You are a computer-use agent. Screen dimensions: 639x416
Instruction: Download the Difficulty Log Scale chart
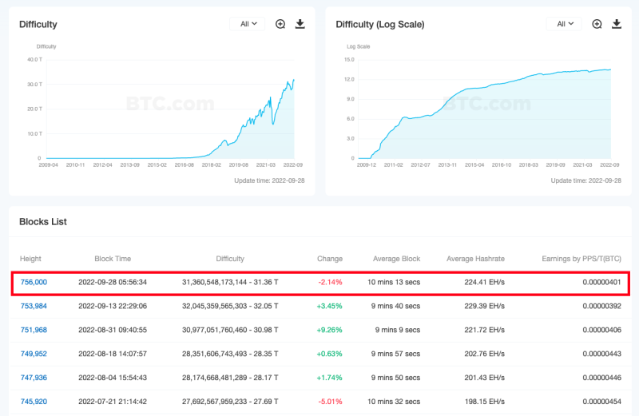tap(617, 24)
